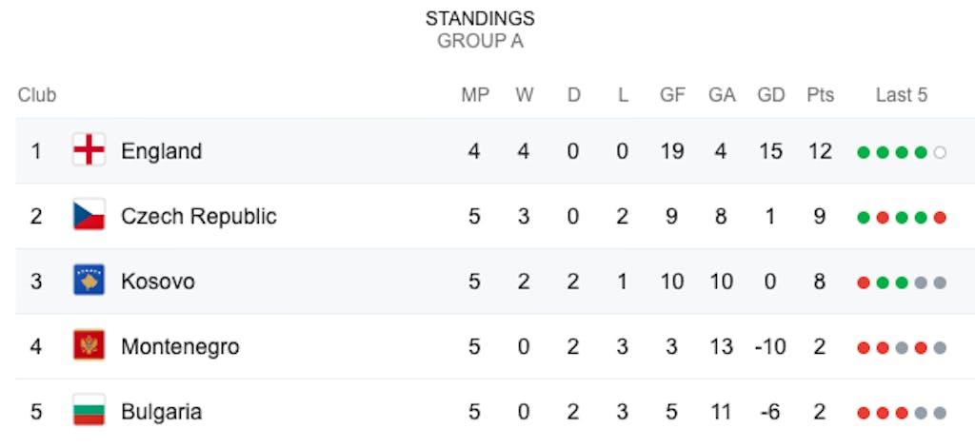This screenshot has width=975, height=448.
Task: Open the England team link
Action: tap(162, 151)
